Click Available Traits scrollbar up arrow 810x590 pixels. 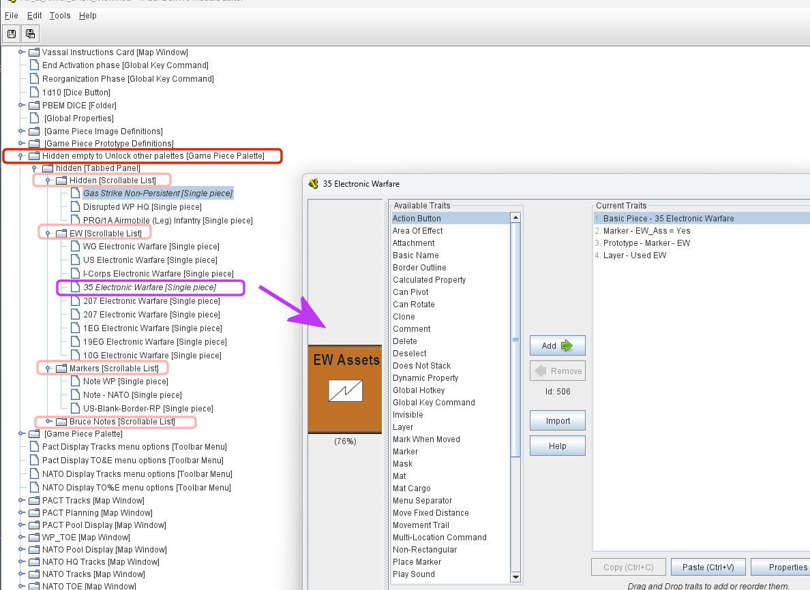pos(515,218)
